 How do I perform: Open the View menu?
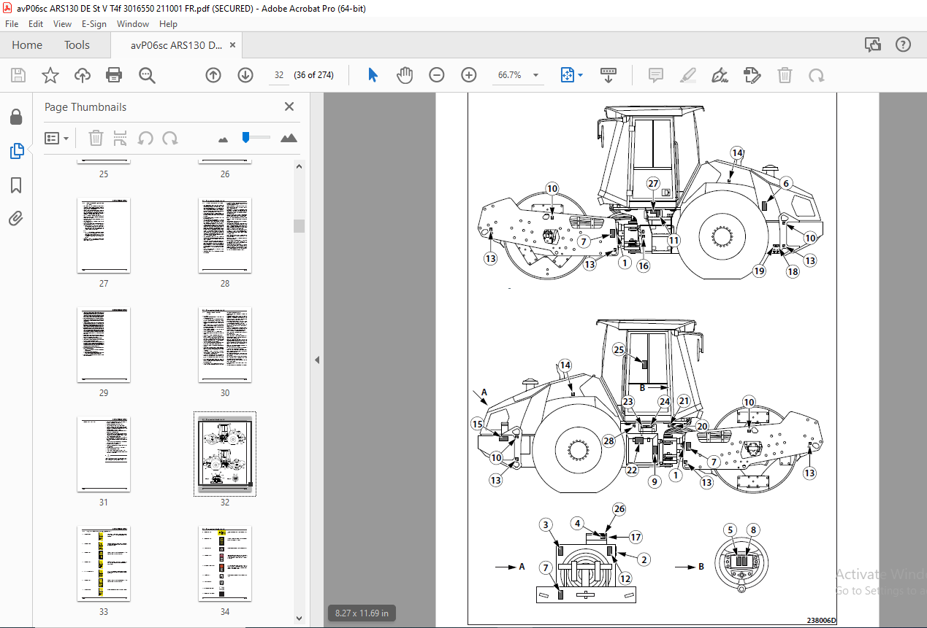(63, 24)
